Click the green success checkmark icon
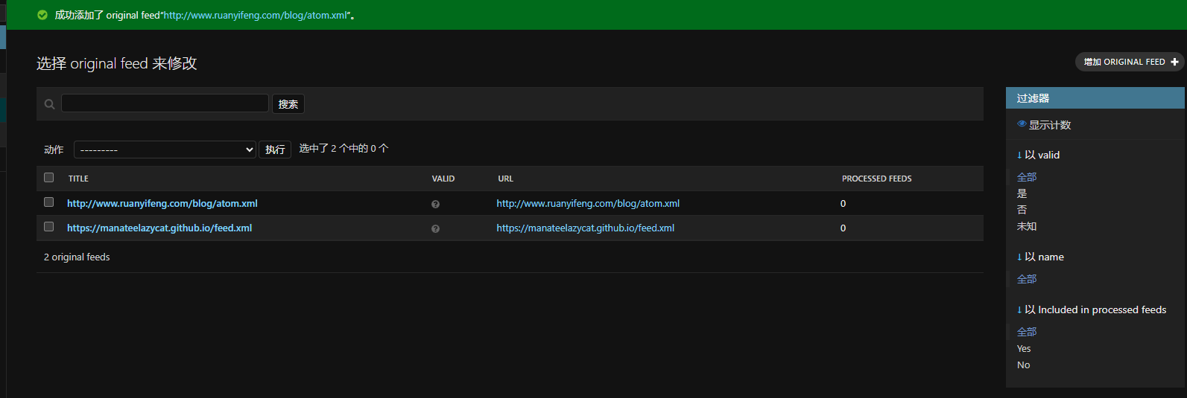 42,15
